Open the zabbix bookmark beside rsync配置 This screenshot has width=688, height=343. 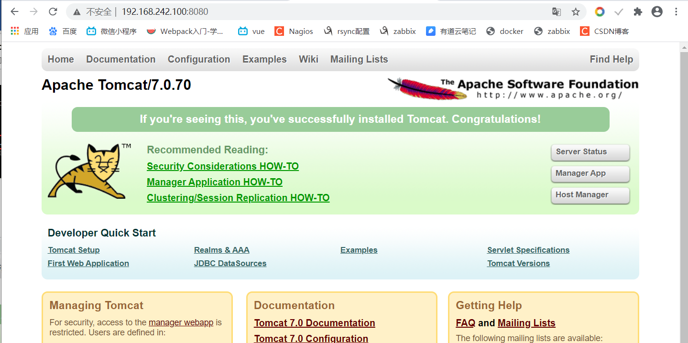398,31
